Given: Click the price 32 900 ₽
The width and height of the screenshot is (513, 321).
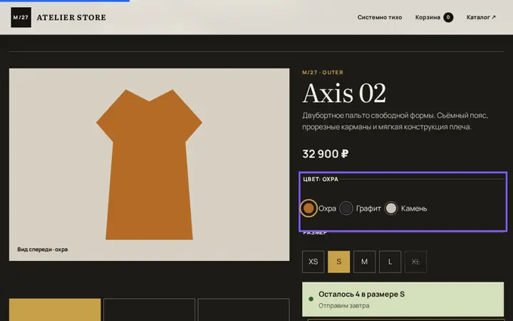Looking at the screenshot, I should click(325, 154).
